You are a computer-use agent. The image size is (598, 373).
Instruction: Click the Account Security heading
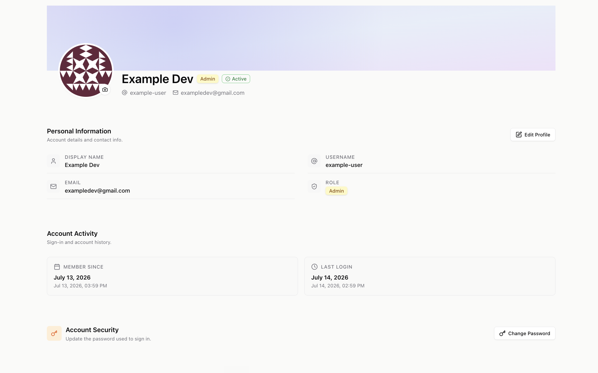92,330
